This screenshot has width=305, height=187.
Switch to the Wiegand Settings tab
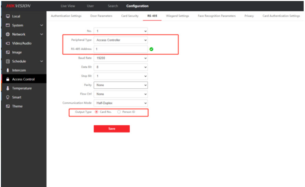(x=177, y=16)
